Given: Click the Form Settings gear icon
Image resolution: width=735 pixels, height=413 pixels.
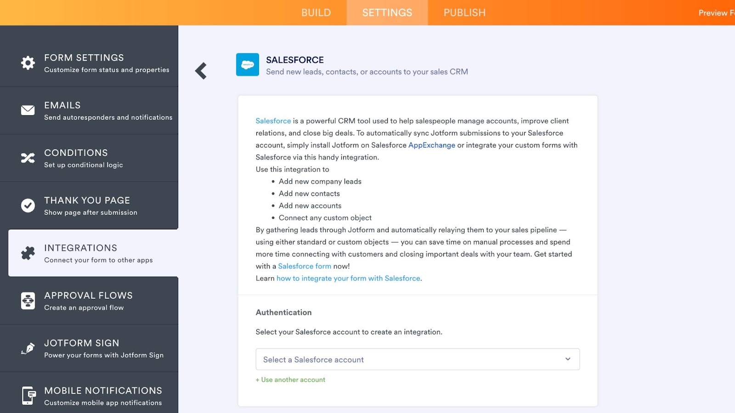Looking at the screenshot, I should coord(28,63).
